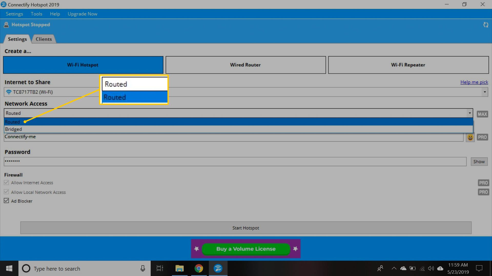
Task: Open the Tools menu
Action: 36,14
